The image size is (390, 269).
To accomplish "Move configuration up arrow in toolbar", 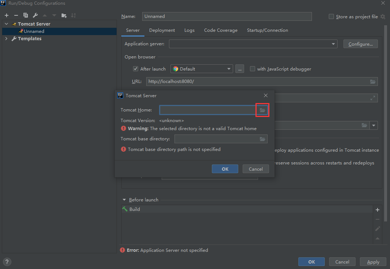I will (45, 15).
